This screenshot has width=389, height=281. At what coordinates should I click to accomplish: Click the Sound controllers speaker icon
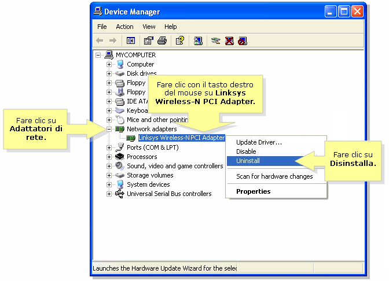tap(120, 166)
